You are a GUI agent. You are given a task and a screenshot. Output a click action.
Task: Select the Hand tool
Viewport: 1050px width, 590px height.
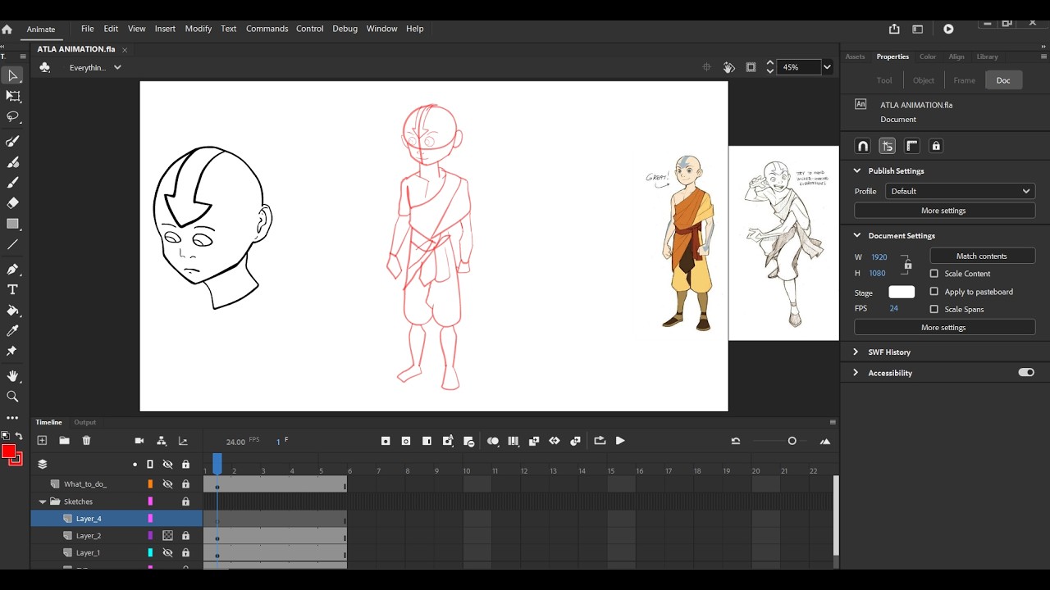point(12,376)
